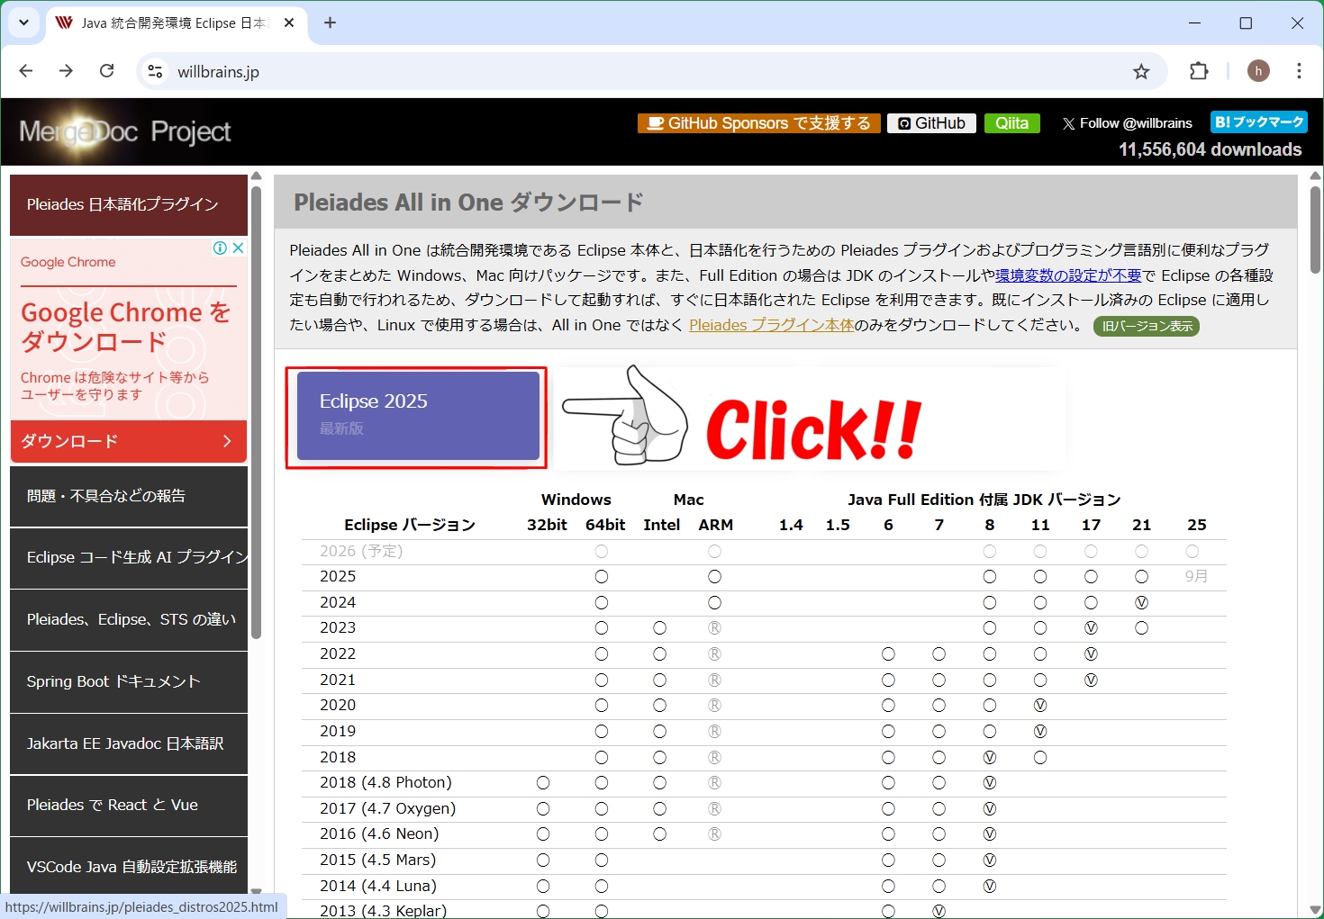Open browser extensions puzzle icon
This screenshot has width=1324, height=919.
(1199, 71)
